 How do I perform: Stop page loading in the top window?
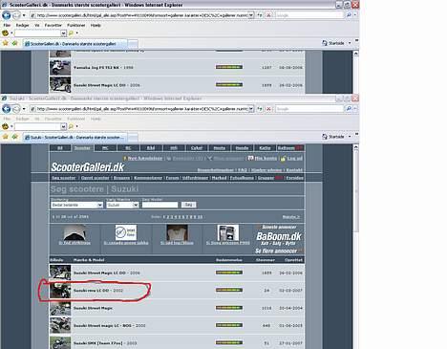[x=268, y=15]
